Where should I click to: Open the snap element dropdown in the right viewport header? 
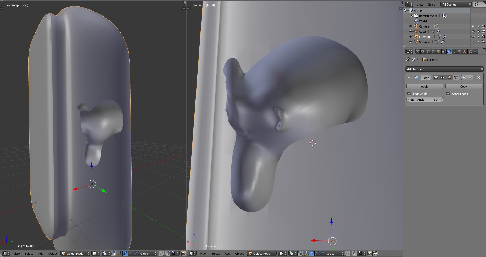pyautogui.click(x=361, y=253)
